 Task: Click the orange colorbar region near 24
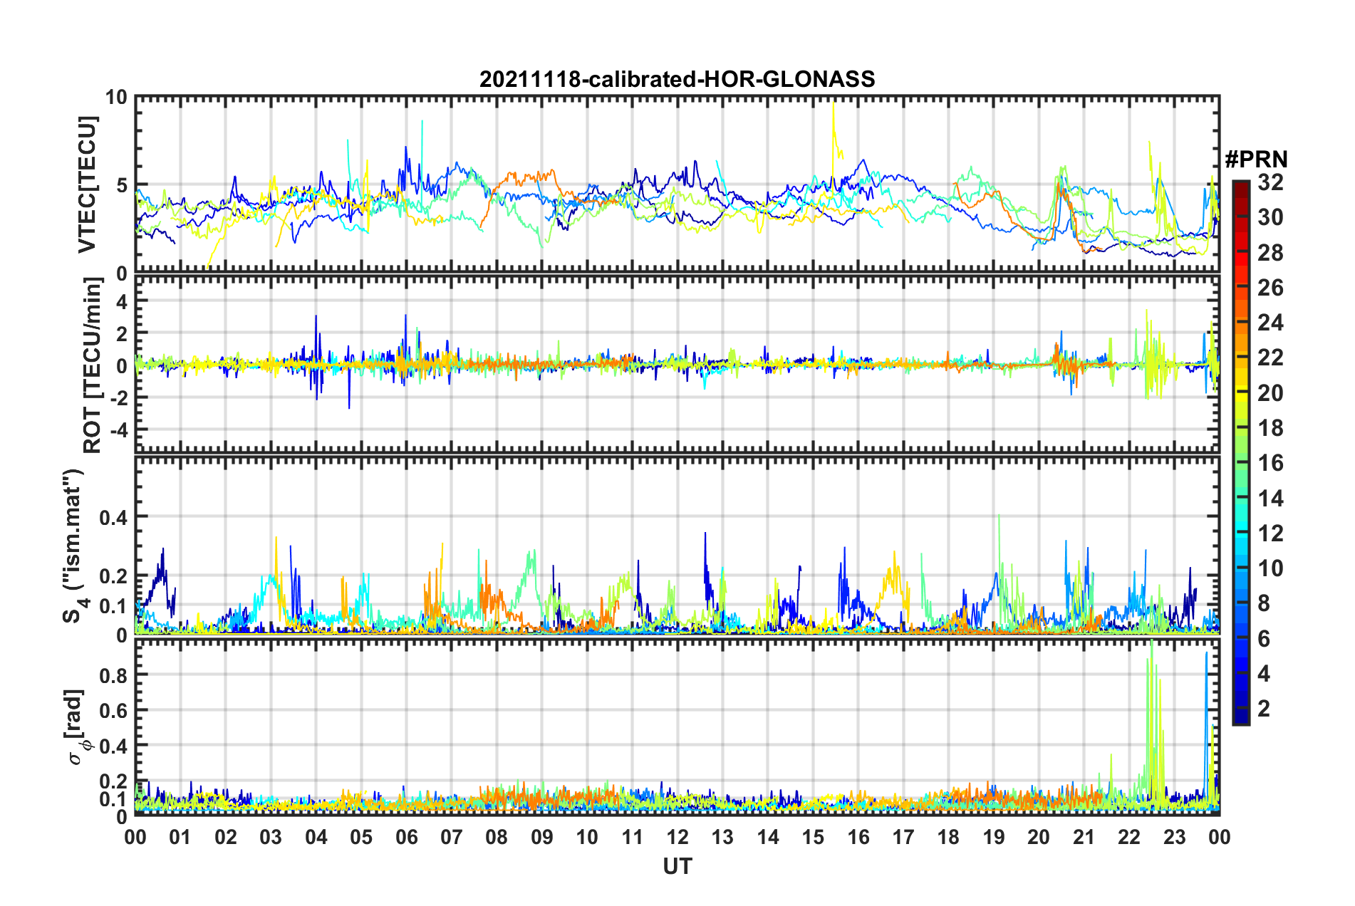coord(1240,323)
